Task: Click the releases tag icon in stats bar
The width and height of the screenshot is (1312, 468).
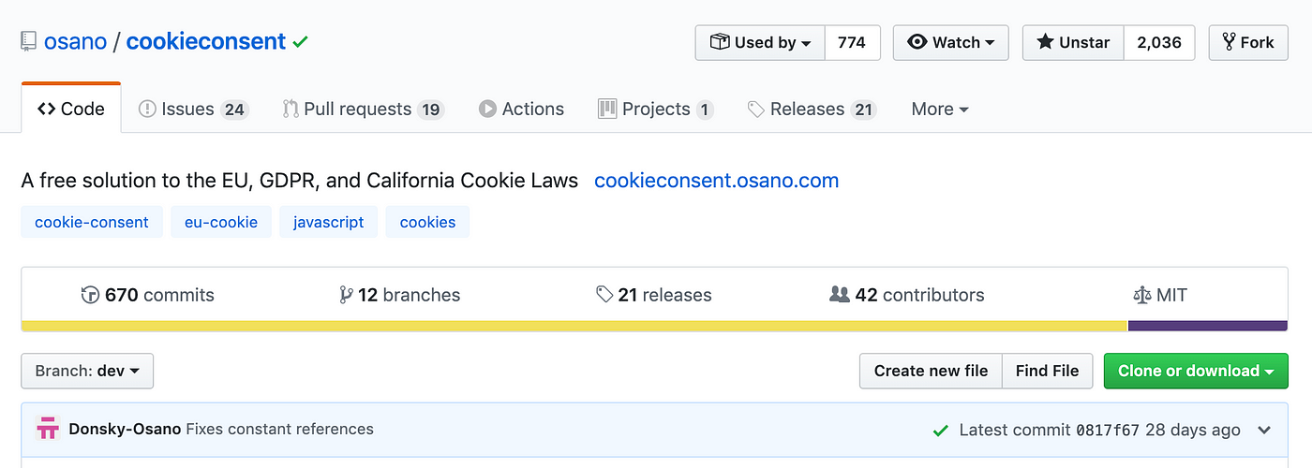Action: pyautogui.click(x=604, y=295)
